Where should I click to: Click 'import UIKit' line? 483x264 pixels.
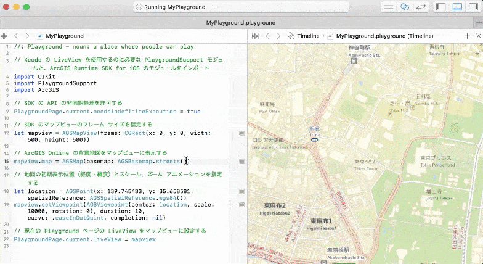pyautogui.click(x=34, y=76)
